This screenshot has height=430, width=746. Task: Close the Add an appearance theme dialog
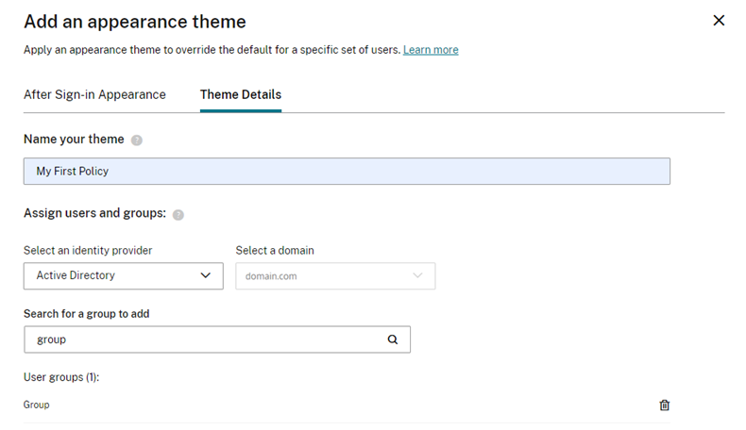point(719,21)
